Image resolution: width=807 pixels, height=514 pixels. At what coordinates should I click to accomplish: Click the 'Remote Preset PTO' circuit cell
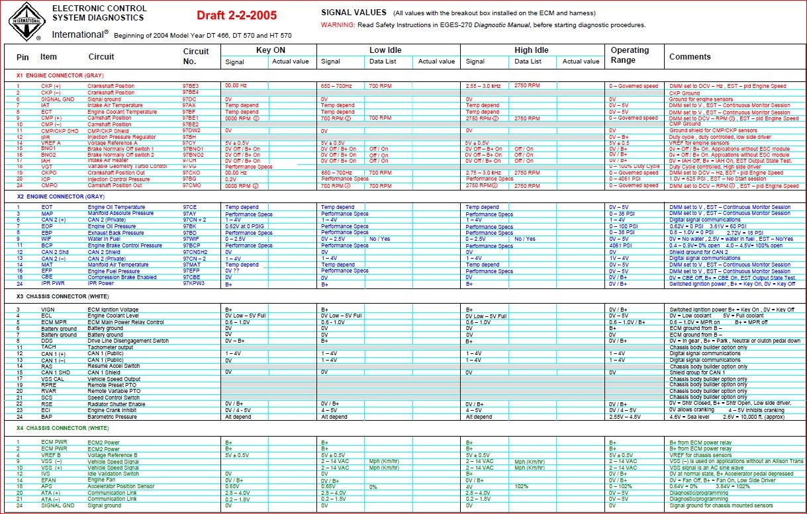pyautogui.click(x=111, y=385)
